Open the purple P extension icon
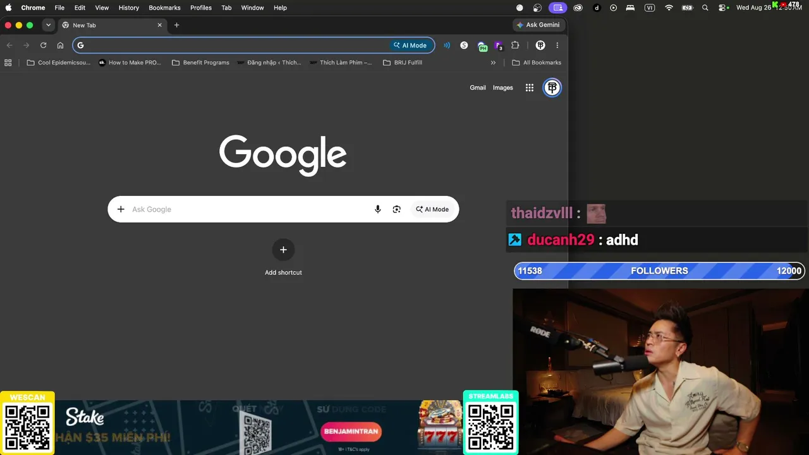This screenshot has height=455, width=809. tap(499, 46)
